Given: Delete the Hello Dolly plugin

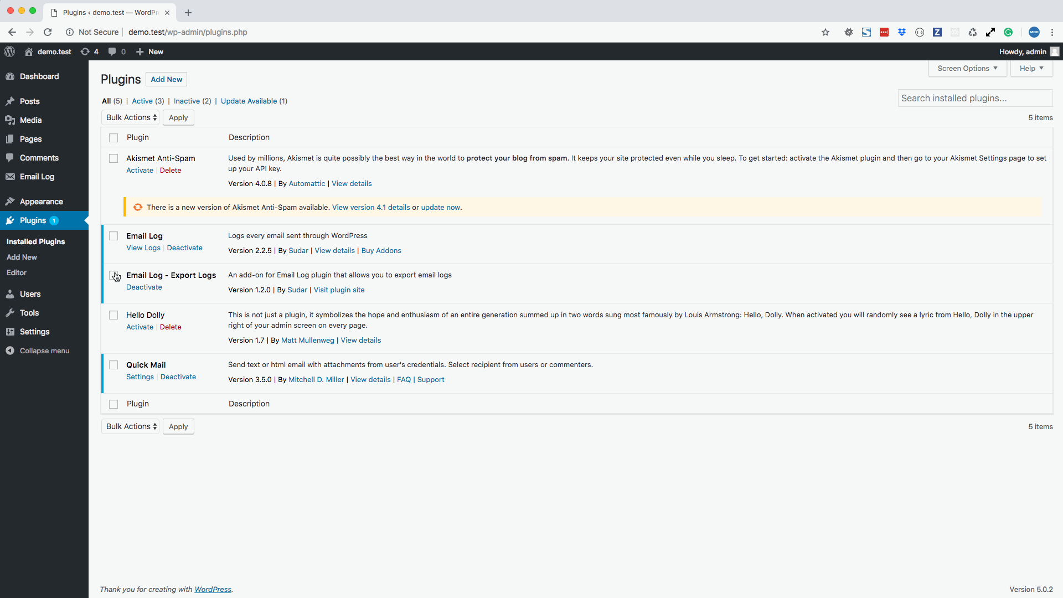Looking at the screenshot, I should 171,327.
